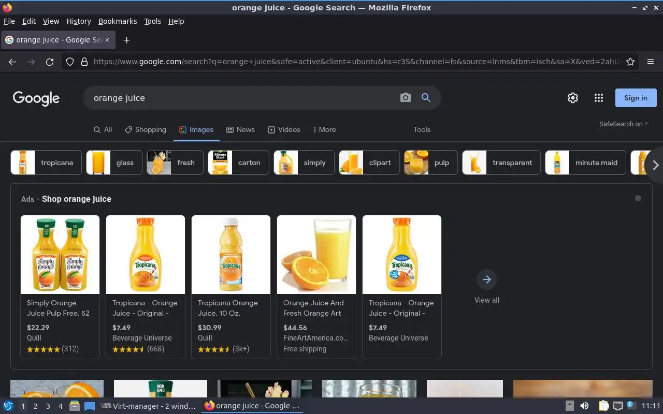Select the simply suggestion chip
The height and width of the screenshot is (414, 663).
pos(304,162)
